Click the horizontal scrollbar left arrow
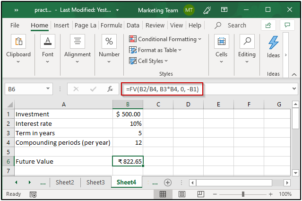Viewport: 302px width, 201px height. (192, 183)
